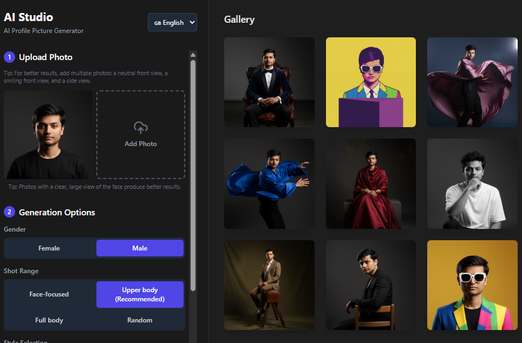
Task: Choose Face-focused shot range
Action: pos(49,294)
